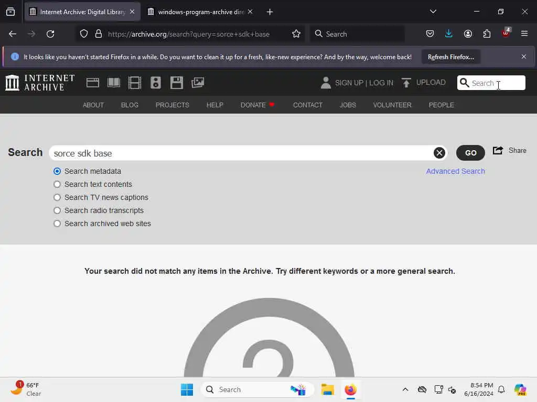
Task: Open the Software (floppy disk) media icon
Action: click(x=177, y=83)
